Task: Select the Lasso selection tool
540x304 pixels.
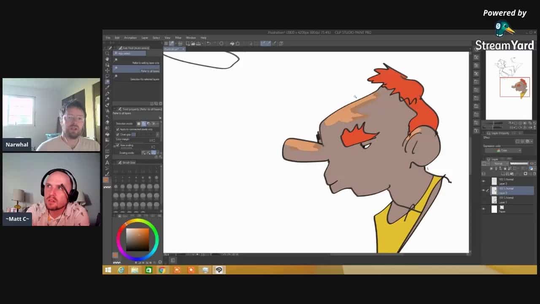Action: tap(107, 76)
